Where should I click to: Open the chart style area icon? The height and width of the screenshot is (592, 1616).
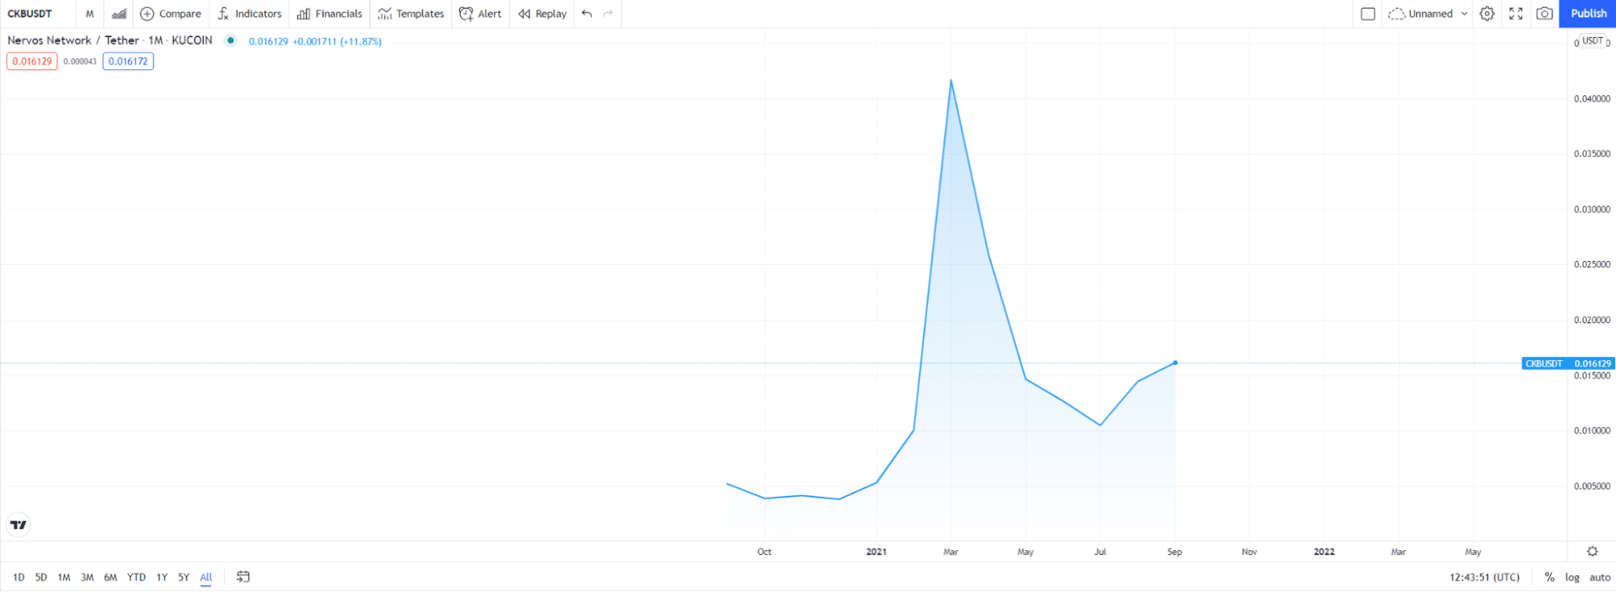coord(119,14)
